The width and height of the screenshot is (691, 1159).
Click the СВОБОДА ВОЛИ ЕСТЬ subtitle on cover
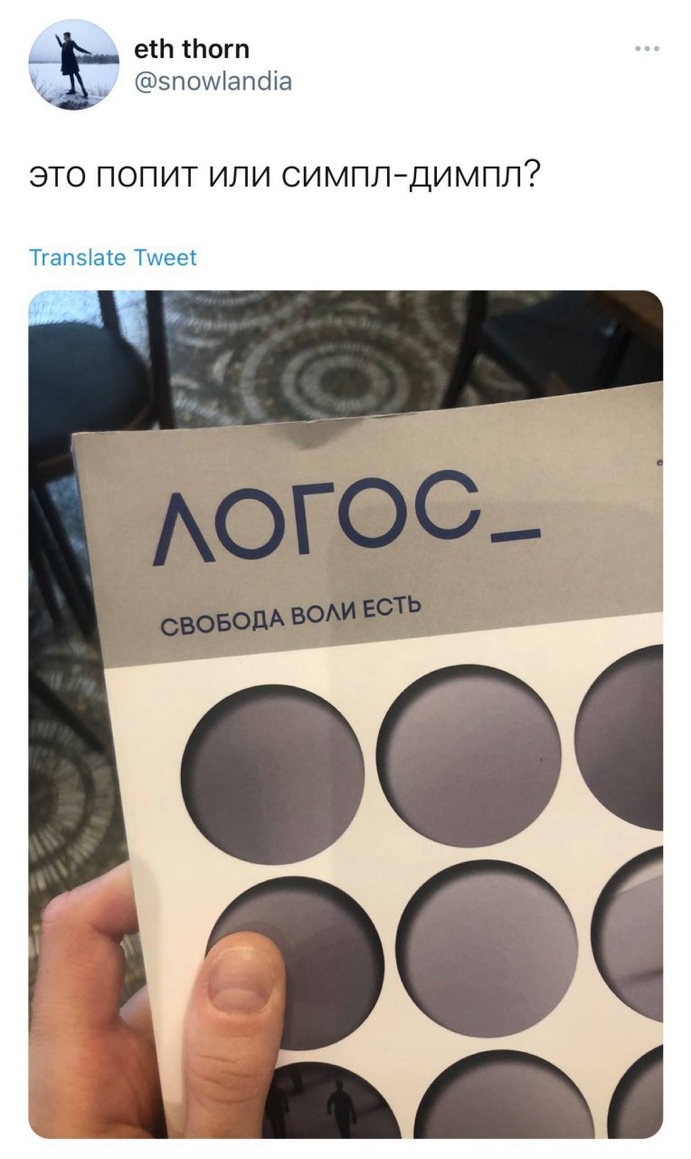point(289,615)
